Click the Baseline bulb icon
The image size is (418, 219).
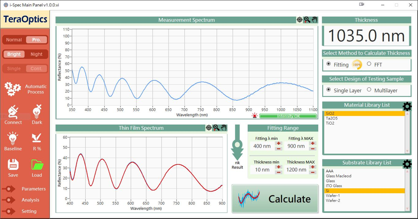pos(13,138)
